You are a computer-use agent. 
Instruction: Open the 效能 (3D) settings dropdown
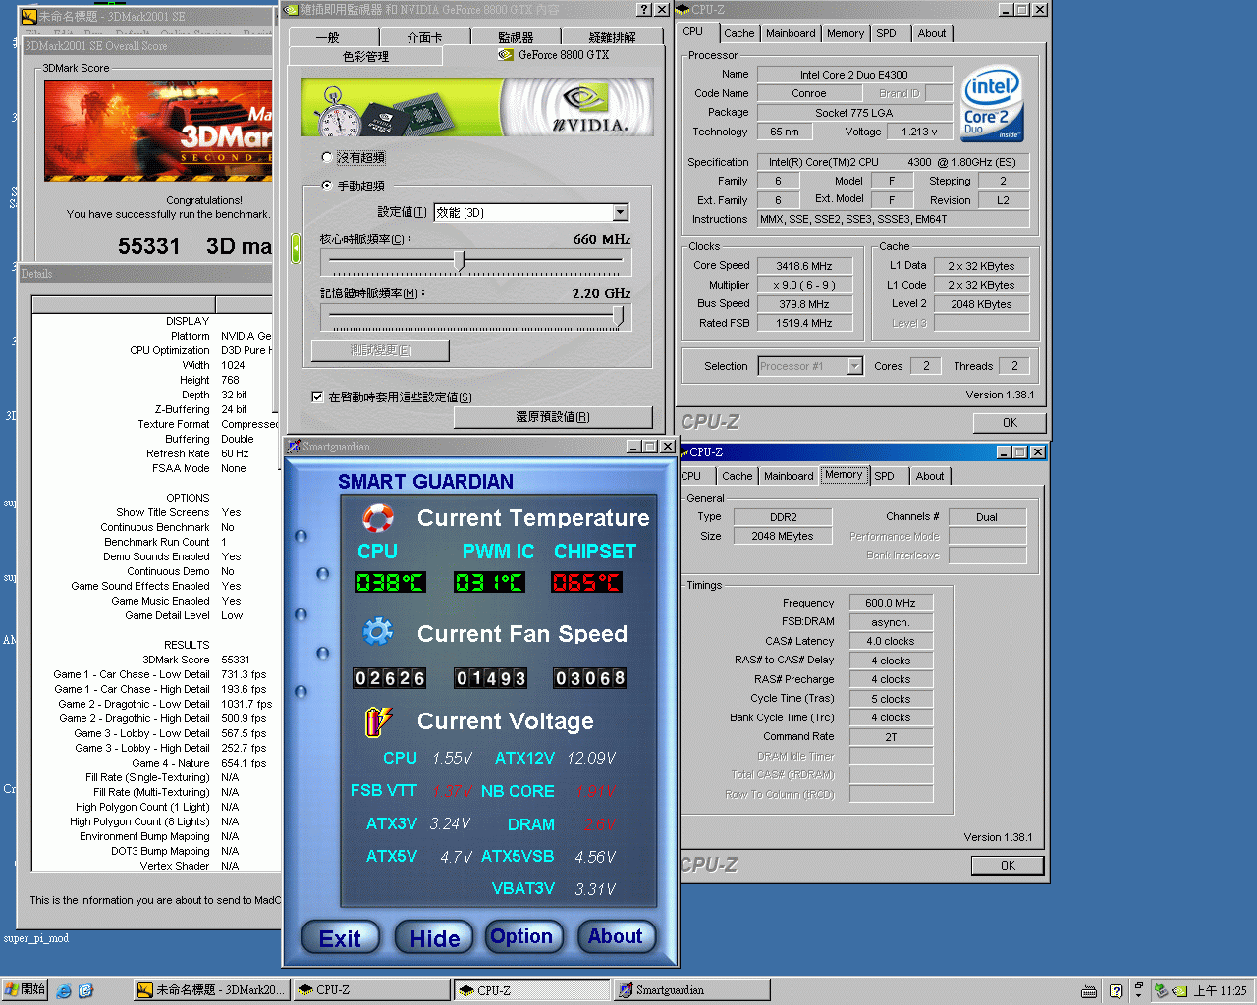621,212
